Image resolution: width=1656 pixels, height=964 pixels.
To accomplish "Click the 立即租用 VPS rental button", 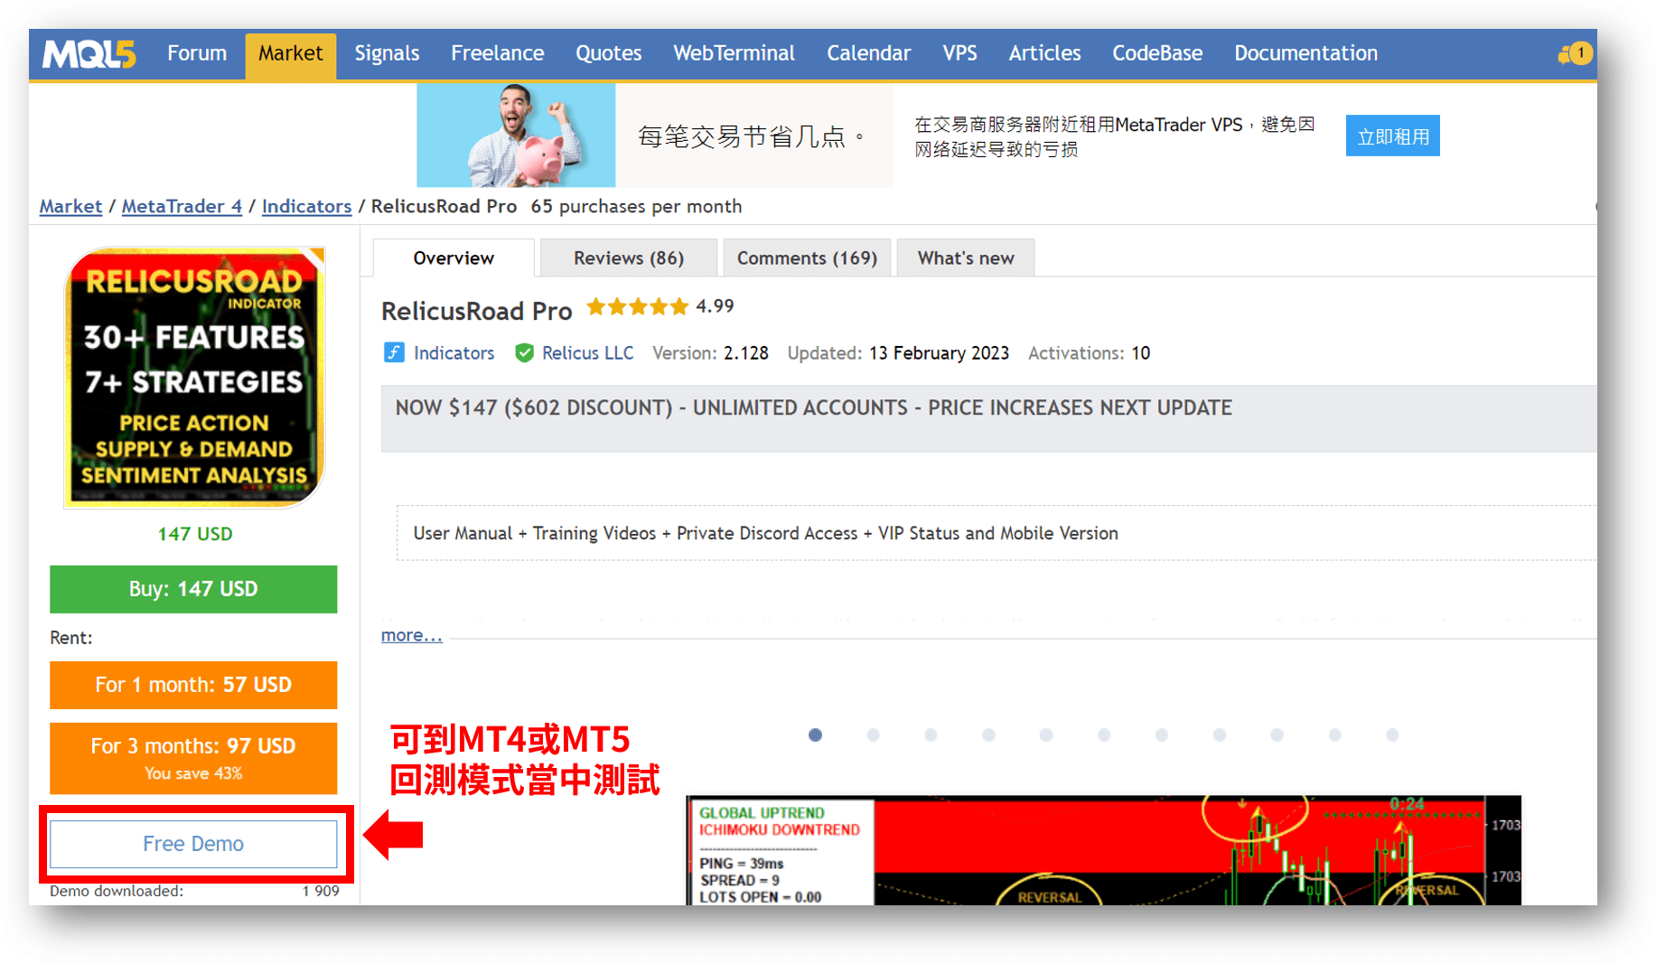I will [x=1392, y=135].
